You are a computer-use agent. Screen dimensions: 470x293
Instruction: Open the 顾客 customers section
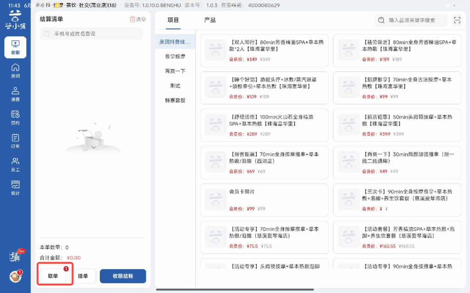[x=15, y=94]
